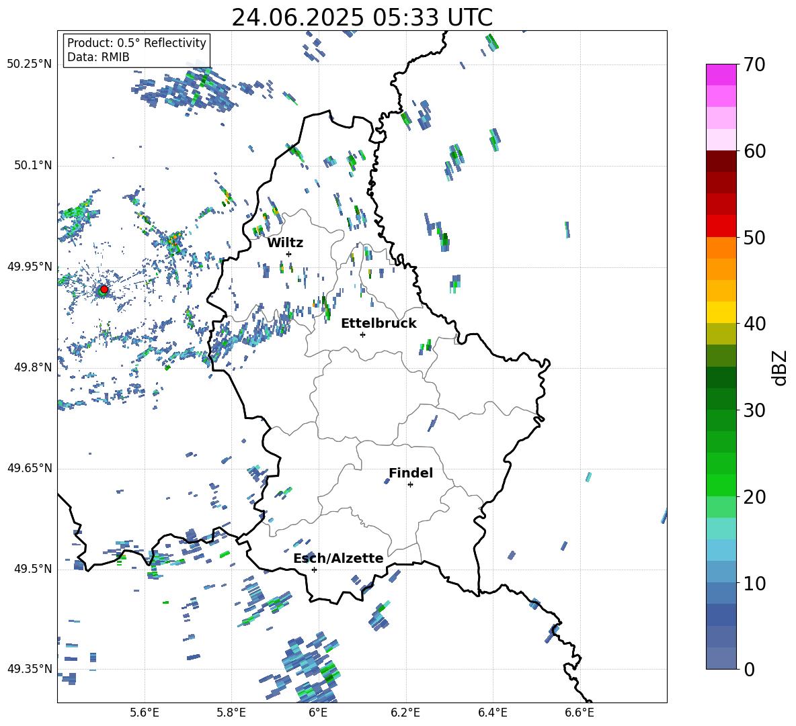Click the 6.2°E longitude tick label
This screenshot has height=726, width=796.
point(405,713)
